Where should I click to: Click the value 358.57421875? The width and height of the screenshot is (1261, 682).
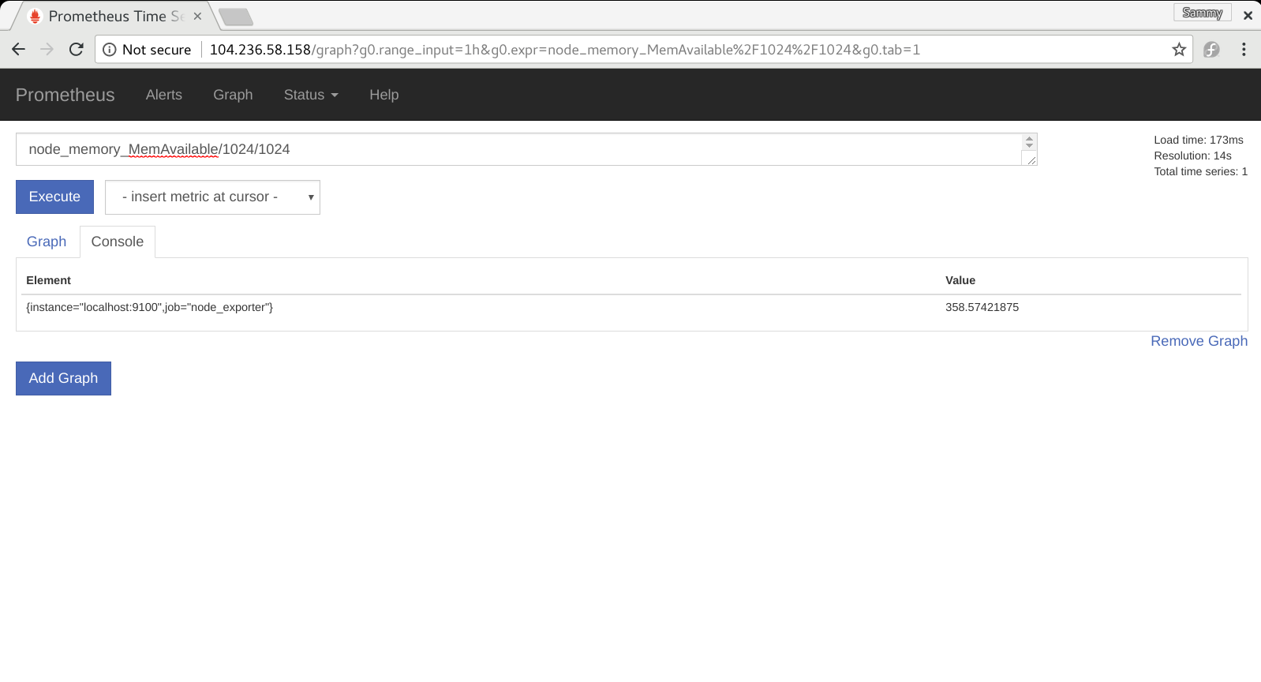pos(982,307)
